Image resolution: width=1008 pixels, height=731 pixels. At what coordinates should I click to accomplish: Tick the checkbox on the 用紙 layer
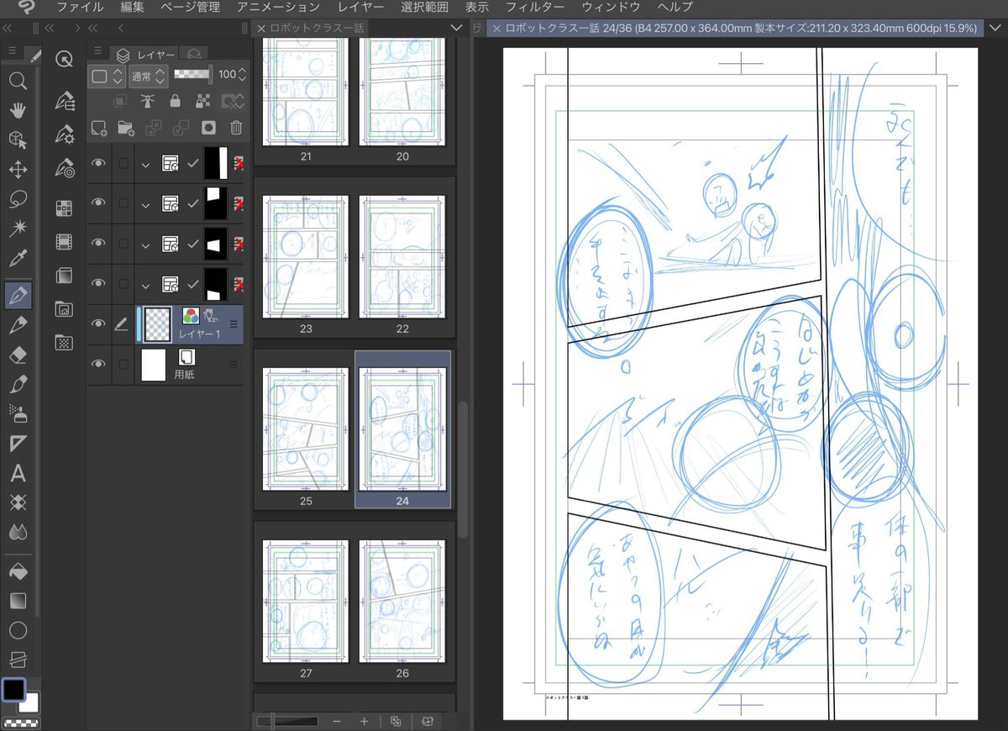click(x=123, y=365)
